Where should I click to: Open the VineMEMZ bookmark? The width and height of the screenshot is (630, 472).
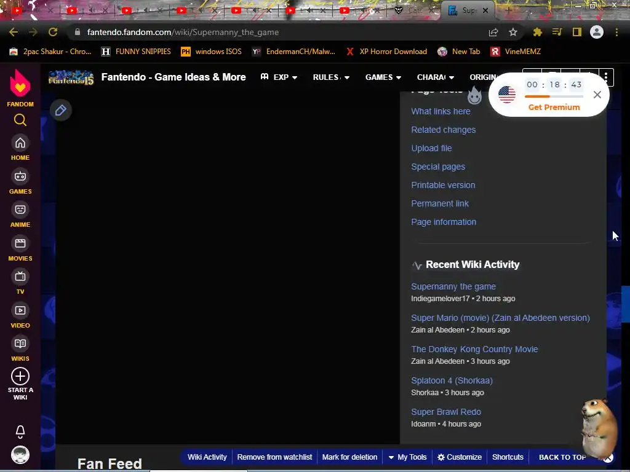tap(516, 52)
